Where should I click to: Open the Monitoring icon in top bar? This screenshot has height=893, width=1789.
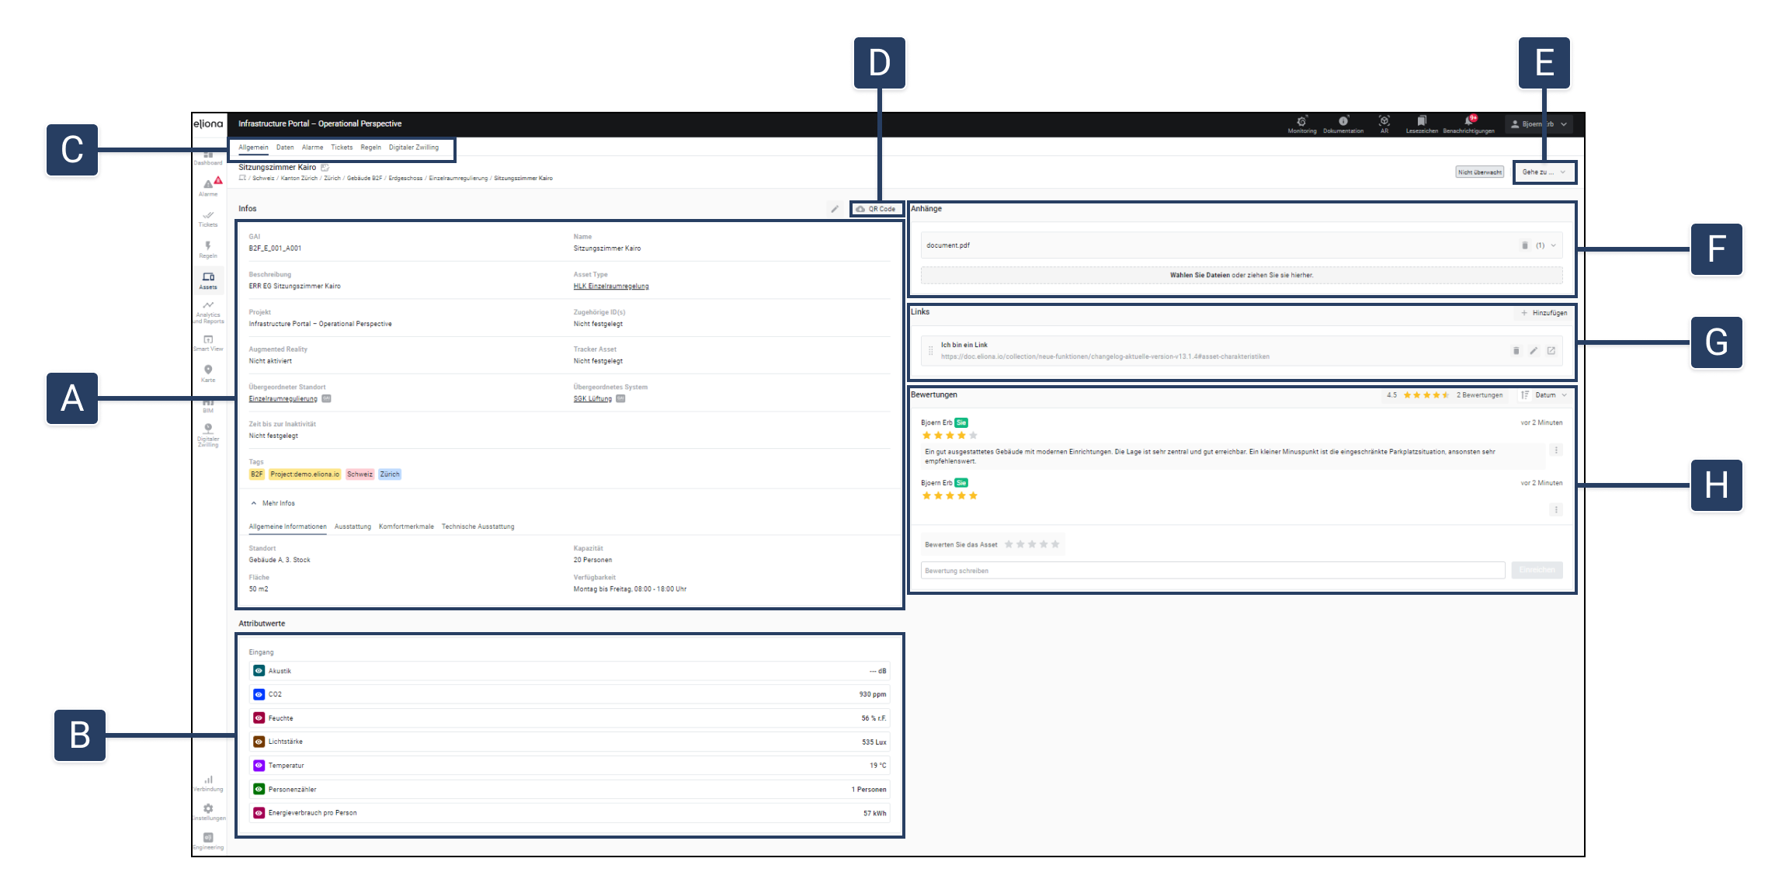pos(1301,121)
